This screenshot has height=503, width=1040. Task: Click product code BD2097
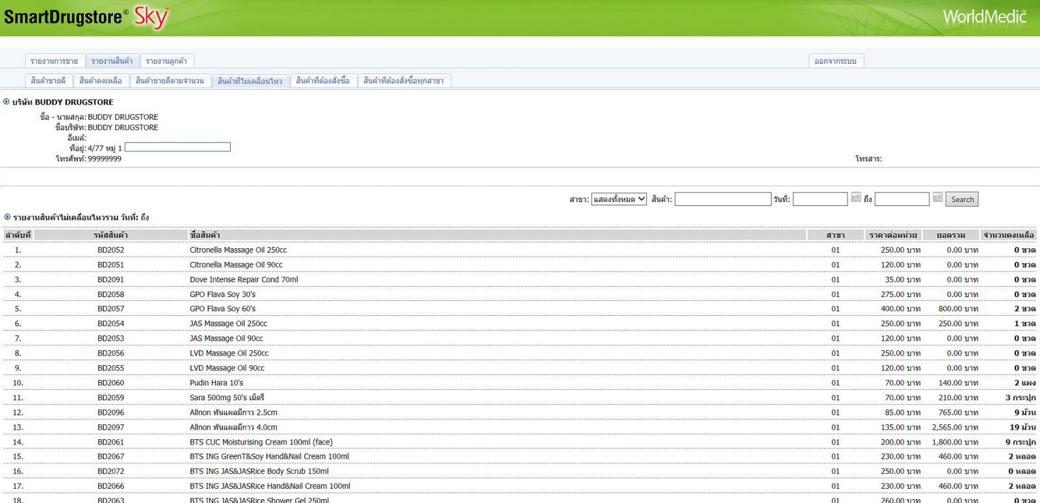click(x=110, y=428)
